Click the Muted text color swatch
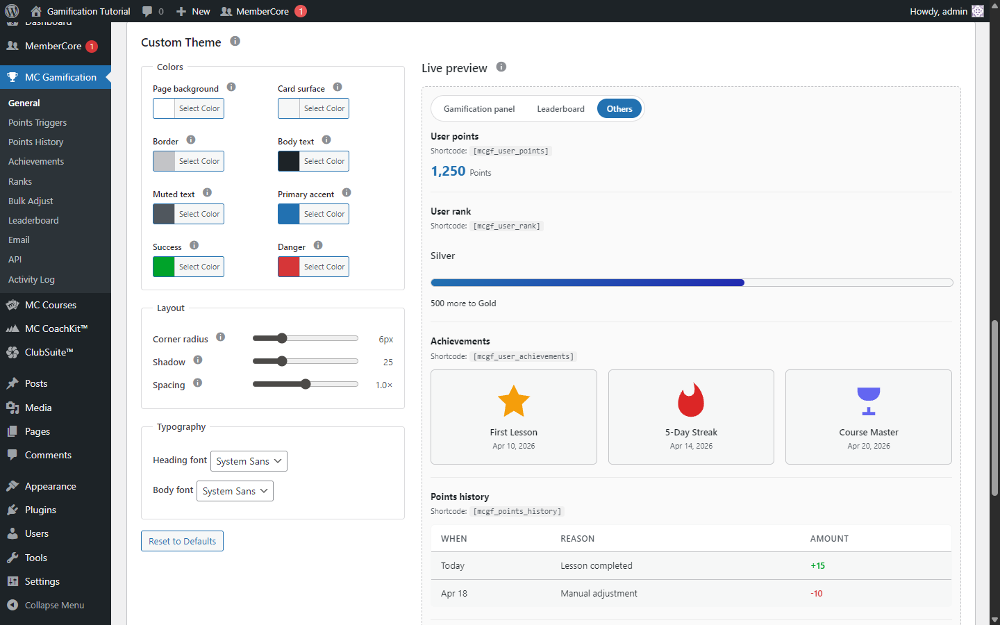1000x625 pixels. (164, 214)
